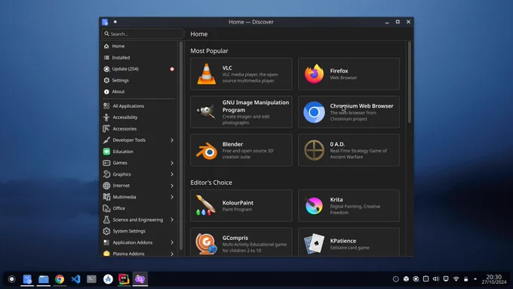Screen dimensions: 513x289
Task: Open the round blue 'A' app on taskbar
Action: click(108, 279)
